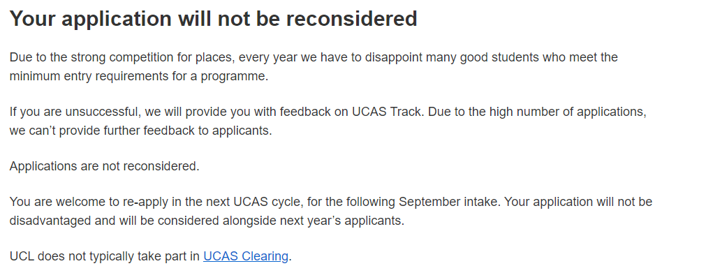
Task: Open the UCAS Clearing link
Action: click(245, 256)
